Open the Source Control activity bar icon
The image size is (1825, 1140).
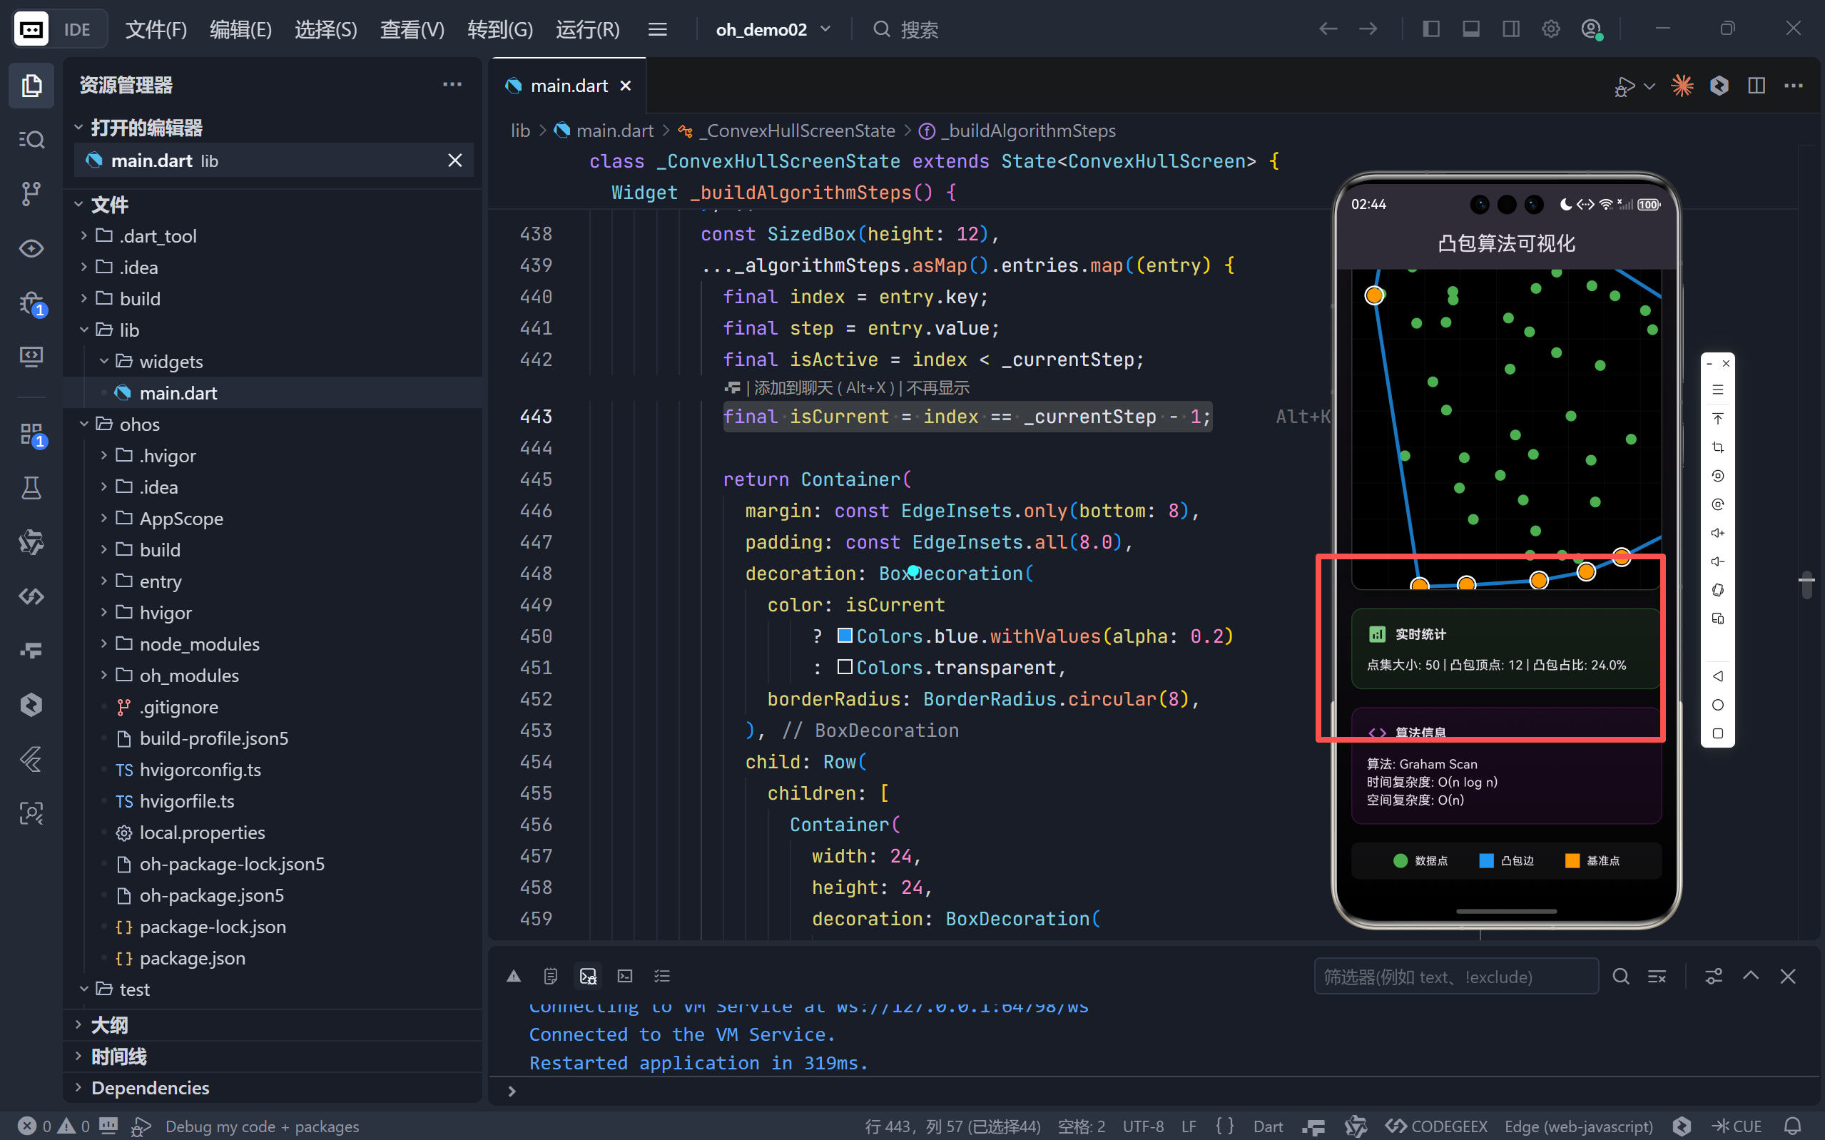pos(31,193)
